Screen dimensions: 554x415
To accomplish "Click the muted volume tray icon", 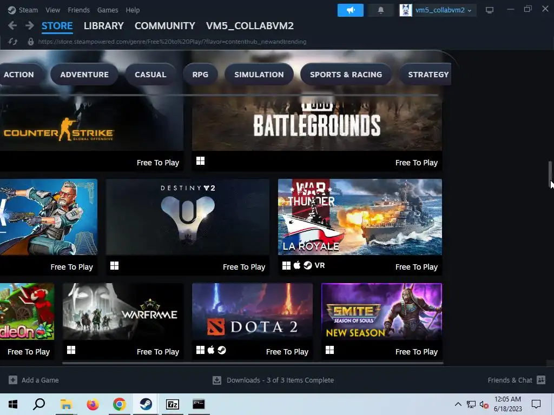I will click(x=484, y=404).
